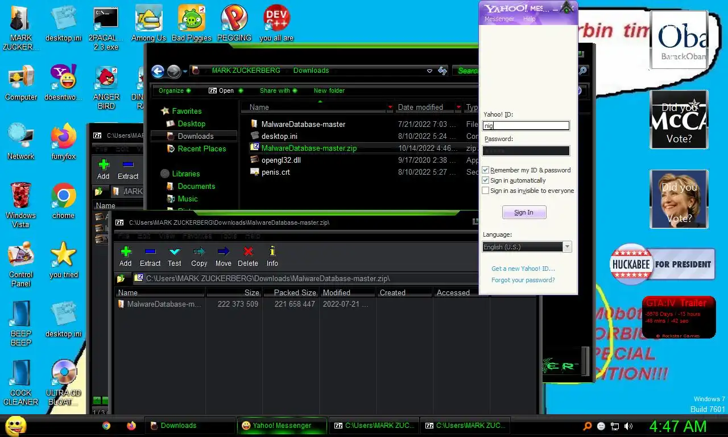Image resolution: width=728 pixels, height=437 pixels.
Task: Switch to Yahoo! Messenger taskbar button
Action: point(282,426)
